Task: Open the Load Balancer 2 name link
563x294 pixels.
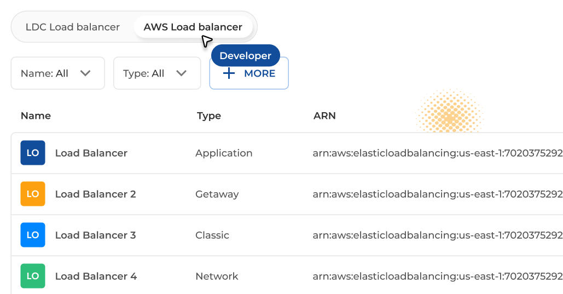Action: click(x=95, y=194)
